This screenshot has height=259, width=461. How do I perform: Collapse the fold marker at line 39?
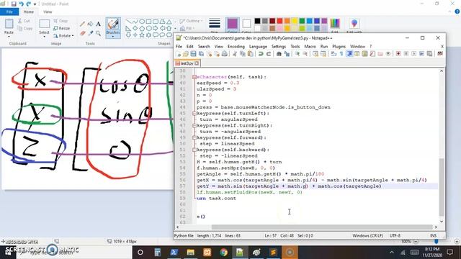point(194,77)
